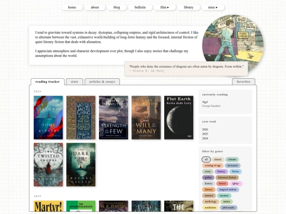Click the 2026 section heading above books
This screenshot has width=286, height=214.
[38, 91]
